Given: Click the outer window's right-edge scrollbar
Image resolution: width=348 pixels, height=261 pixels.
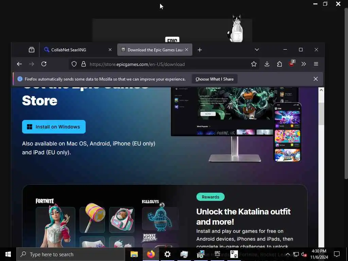Looking at the screenshot, I should tap(346, 93).
